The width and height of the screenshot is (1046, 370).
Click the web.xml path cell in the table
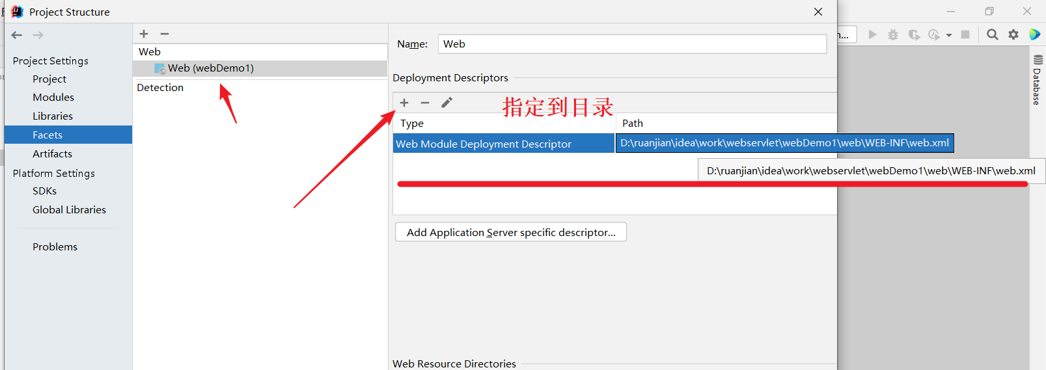[784, 143]
